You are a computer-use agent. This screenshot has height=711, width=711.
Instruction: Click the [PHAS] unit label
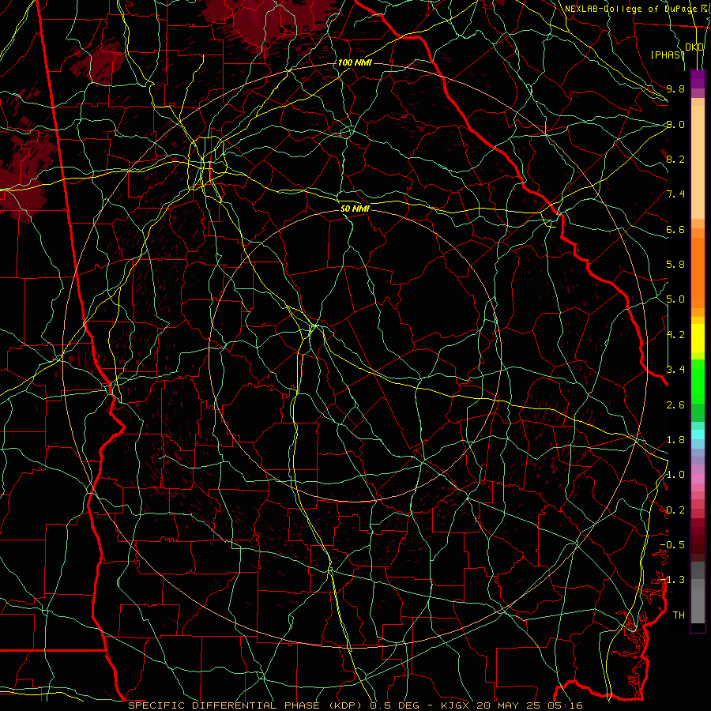click(668, 55)
